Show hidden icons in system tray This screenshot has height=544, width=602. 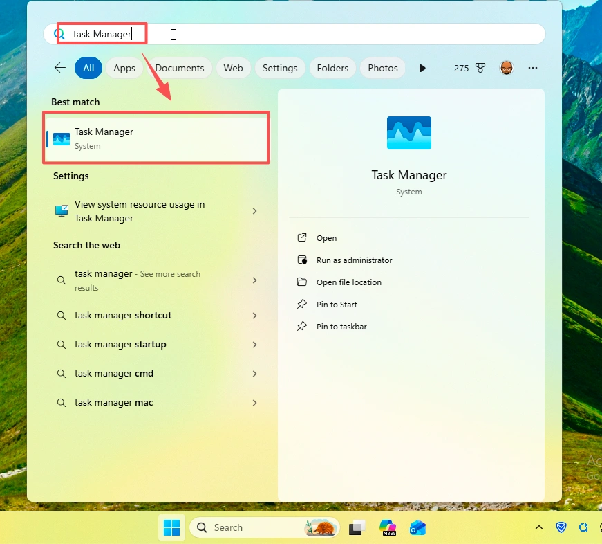tap(538, 527)
